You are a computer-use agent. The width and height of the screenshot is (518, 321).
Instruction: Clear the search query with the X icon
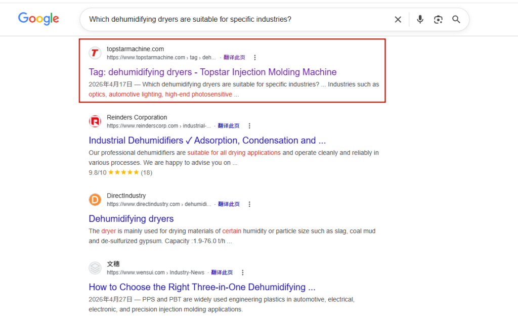coord(398,20)
